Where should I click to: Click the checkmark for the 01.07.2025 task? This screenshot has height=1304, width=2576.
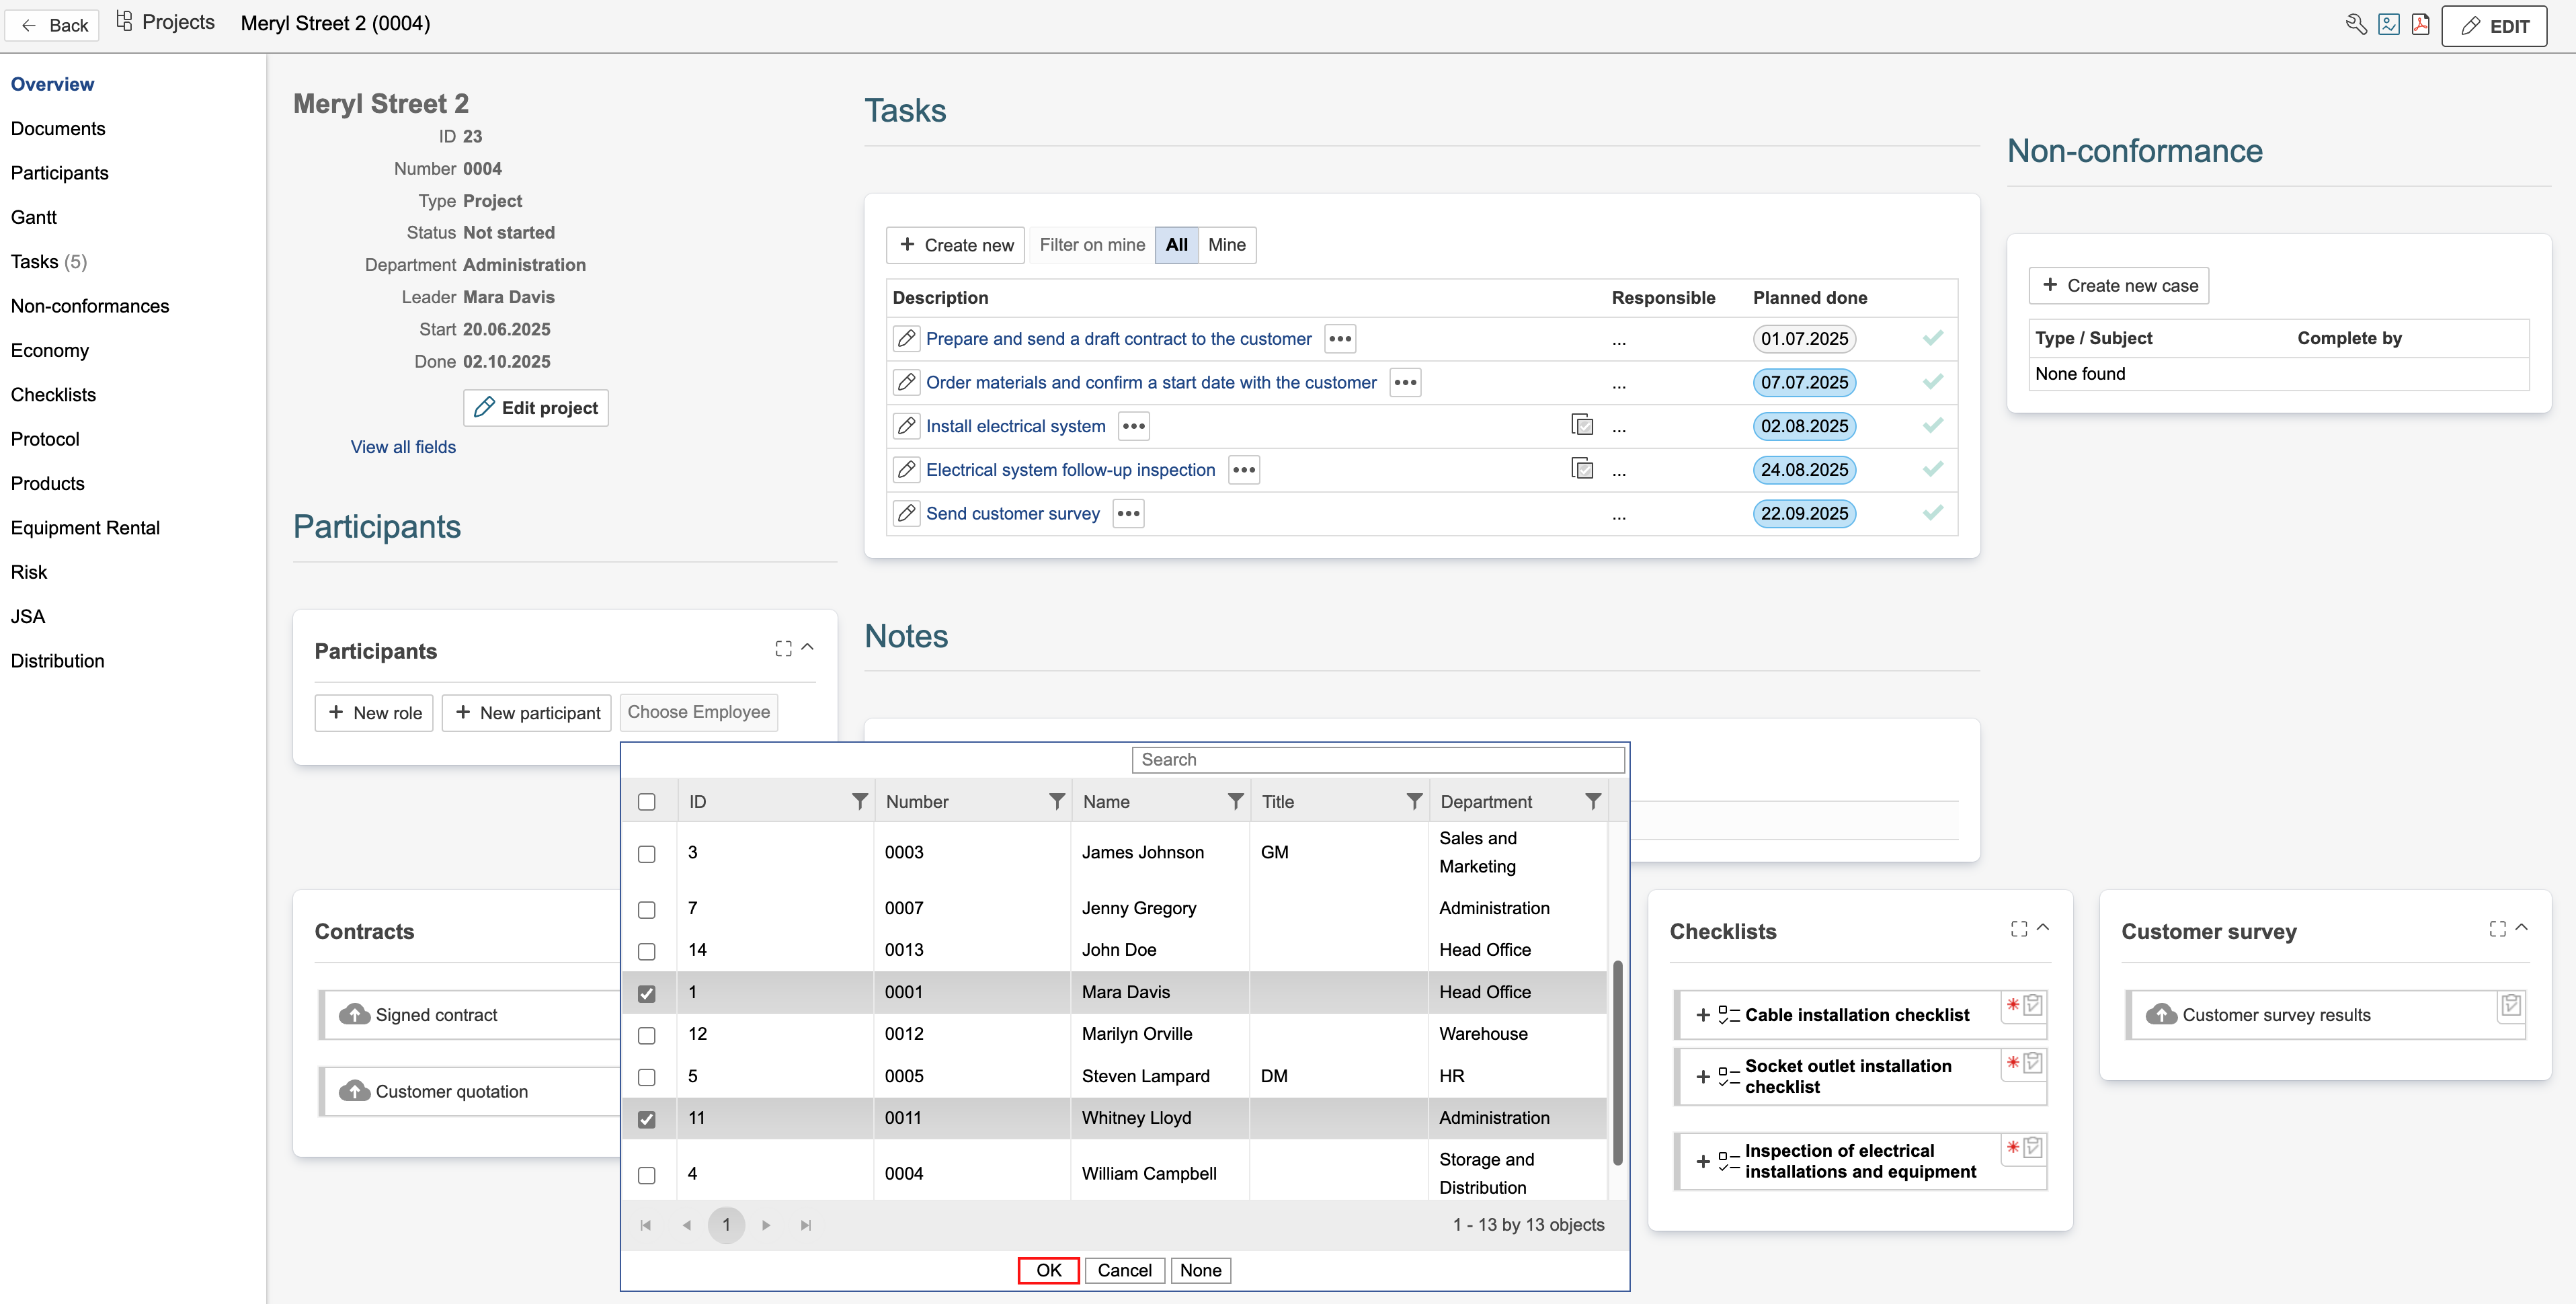pos(1932,338)
